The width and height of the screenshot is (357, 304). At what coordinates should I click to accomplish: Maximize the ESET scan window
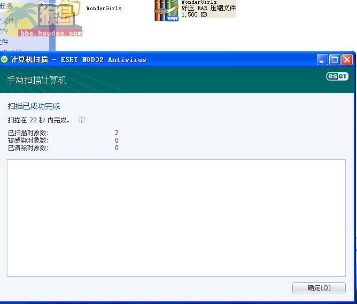coord(335,60)
